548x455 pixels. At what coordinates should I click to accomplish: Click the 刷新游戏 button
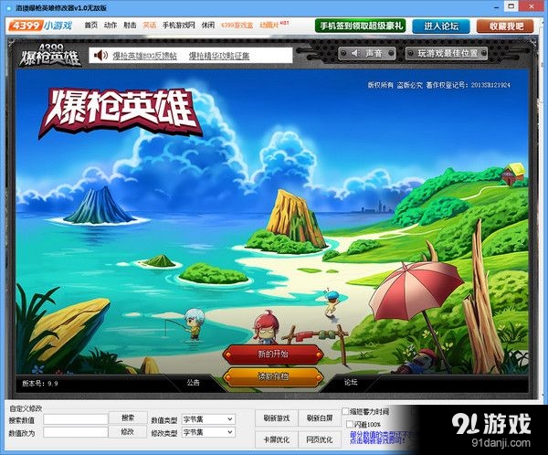(x=277, y=418)
